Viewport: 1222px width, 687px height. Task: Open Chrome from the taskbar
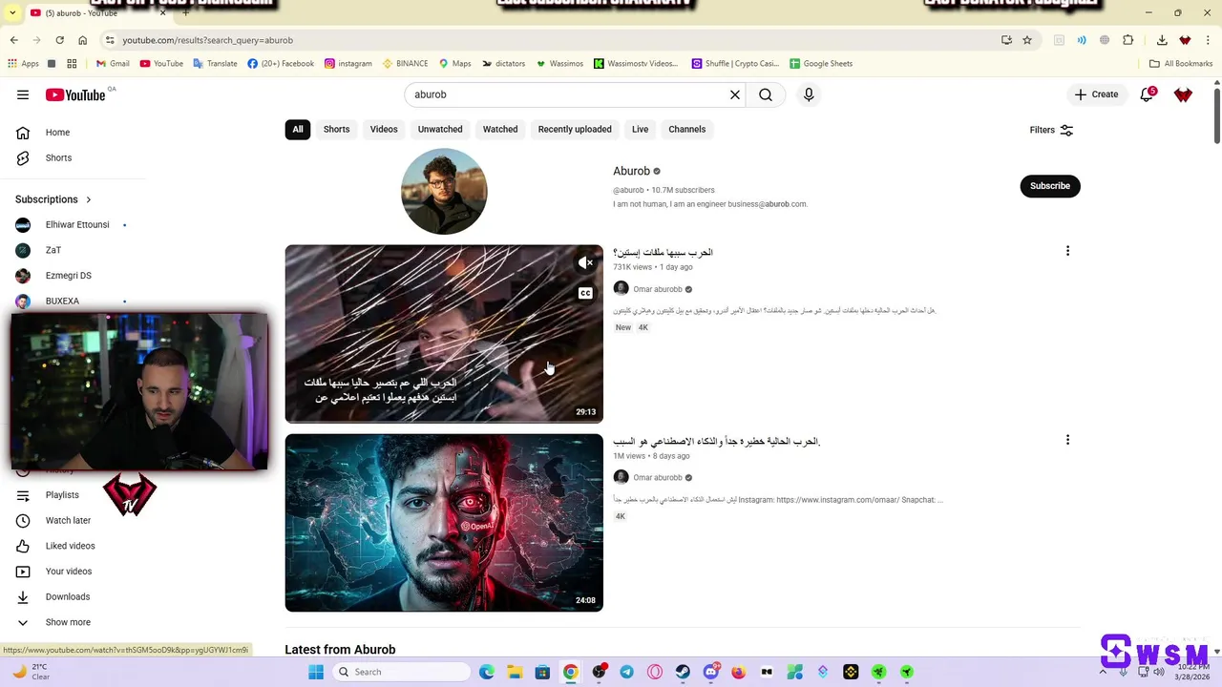pos(570,672)
